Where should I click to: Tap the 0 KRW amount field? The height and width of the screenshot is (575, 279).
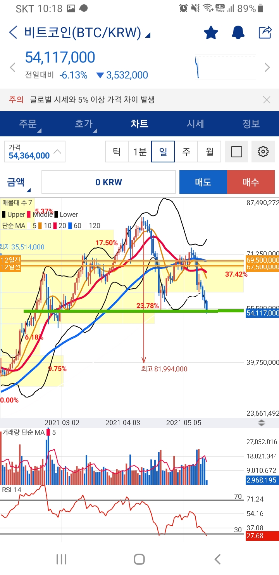108,182
